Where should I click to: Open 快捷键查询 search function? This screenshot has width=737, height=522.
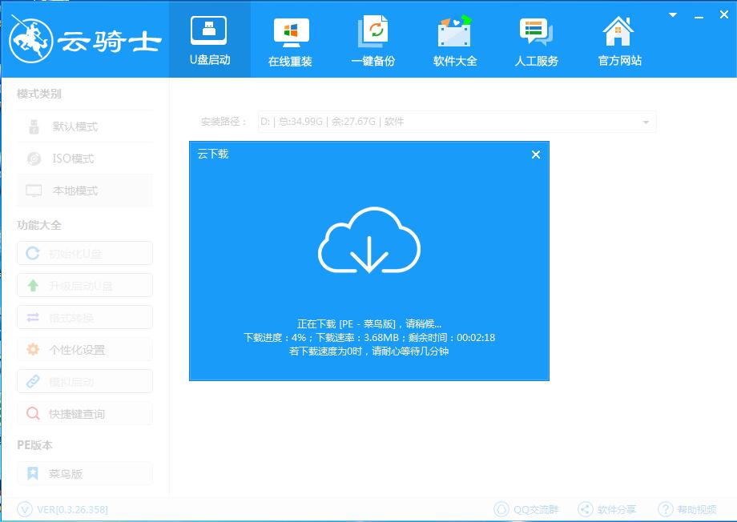click(85, 413)
